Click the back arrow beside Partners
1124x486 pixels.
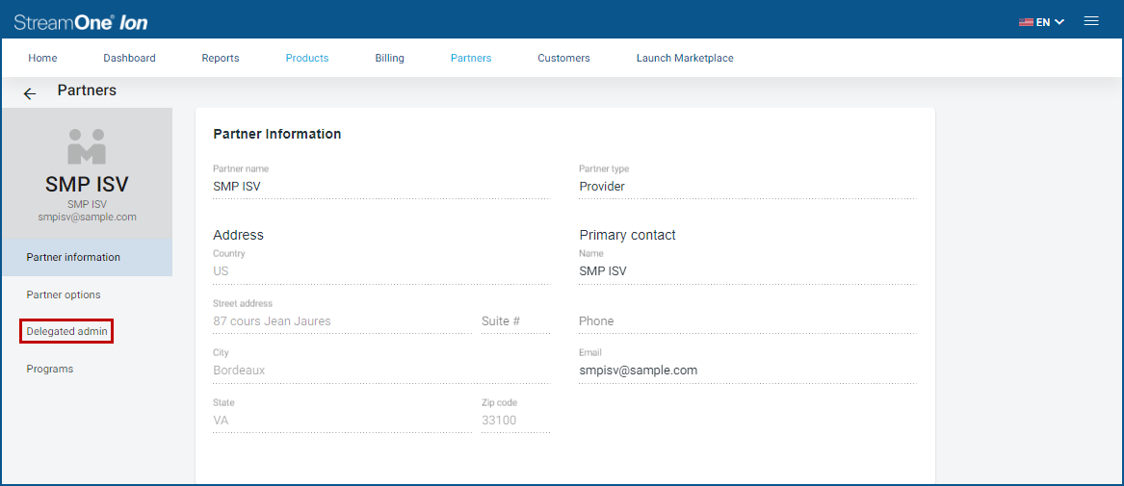[30, 93]
